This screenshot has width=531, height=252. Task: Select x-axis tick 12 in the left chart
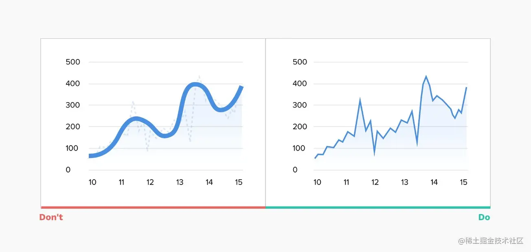pyautogui.click(x=150, y=182)
